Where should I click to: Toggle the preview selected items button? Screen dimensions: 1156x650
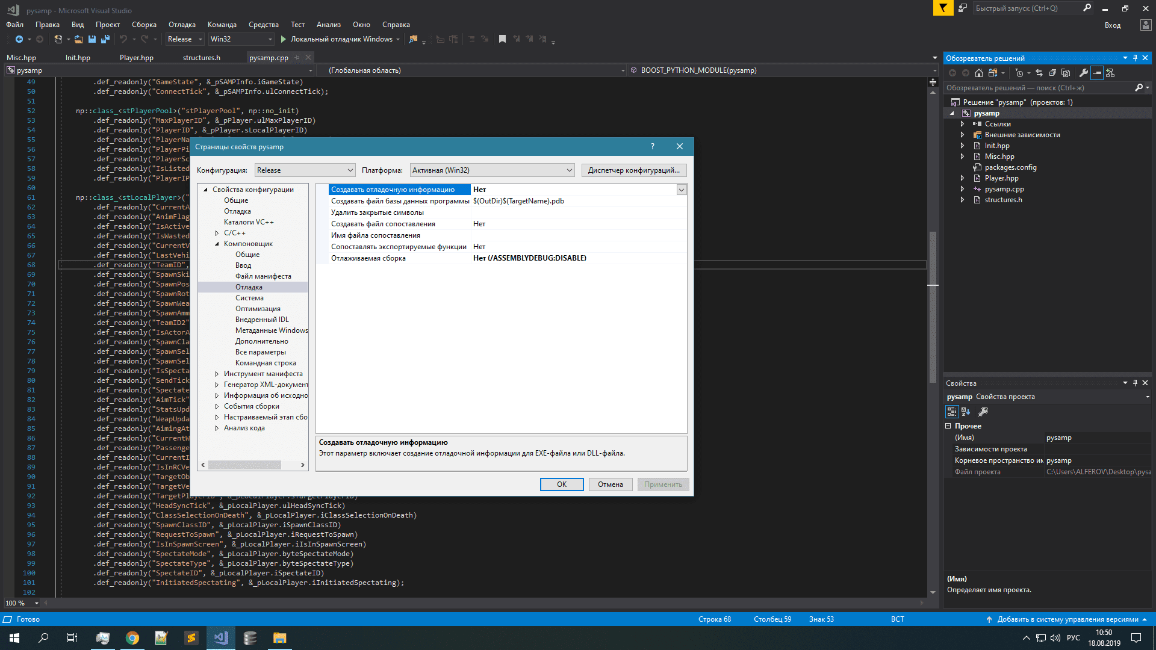pos(1097,73)
